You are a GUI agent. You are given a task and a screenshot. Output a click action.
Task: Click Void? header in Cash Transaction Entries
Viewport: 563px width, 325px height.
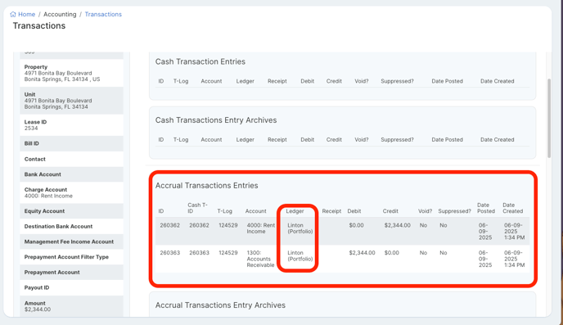362,81
